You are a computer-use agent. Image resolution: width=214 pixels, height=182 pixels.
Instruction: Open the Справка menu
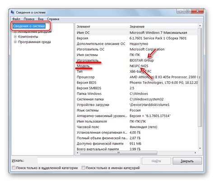(53, 19)
